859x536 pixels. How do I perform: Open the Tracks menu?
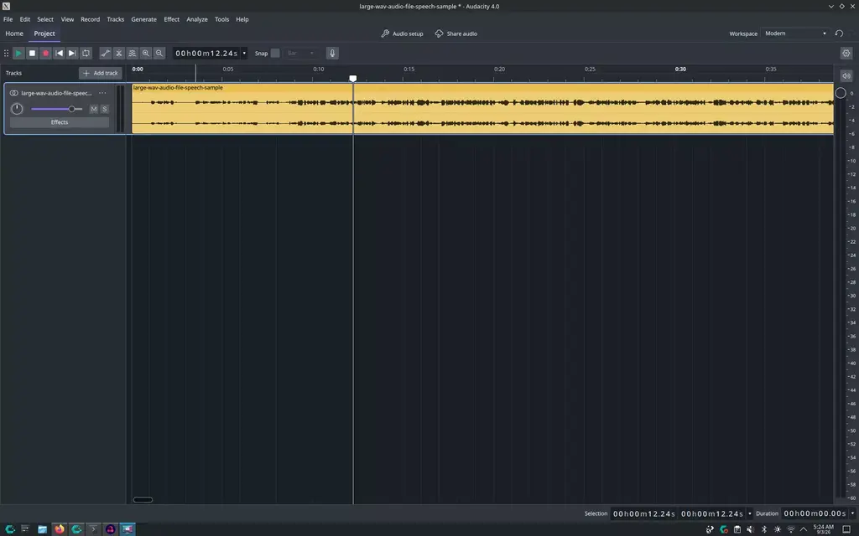click(116, 19)
